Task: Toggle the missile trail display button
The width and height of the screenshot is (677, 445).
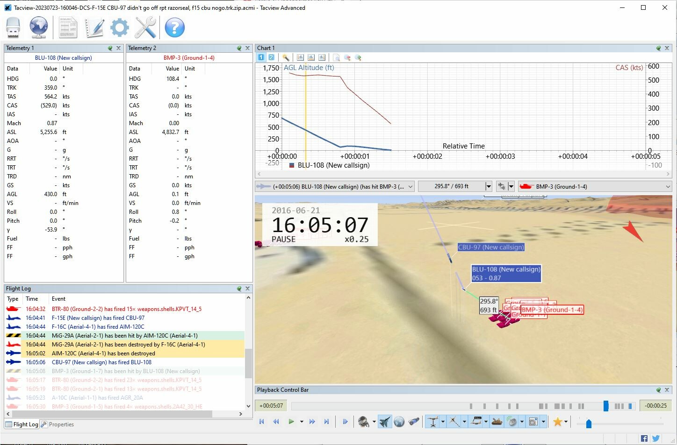Action: click(454, 422)
